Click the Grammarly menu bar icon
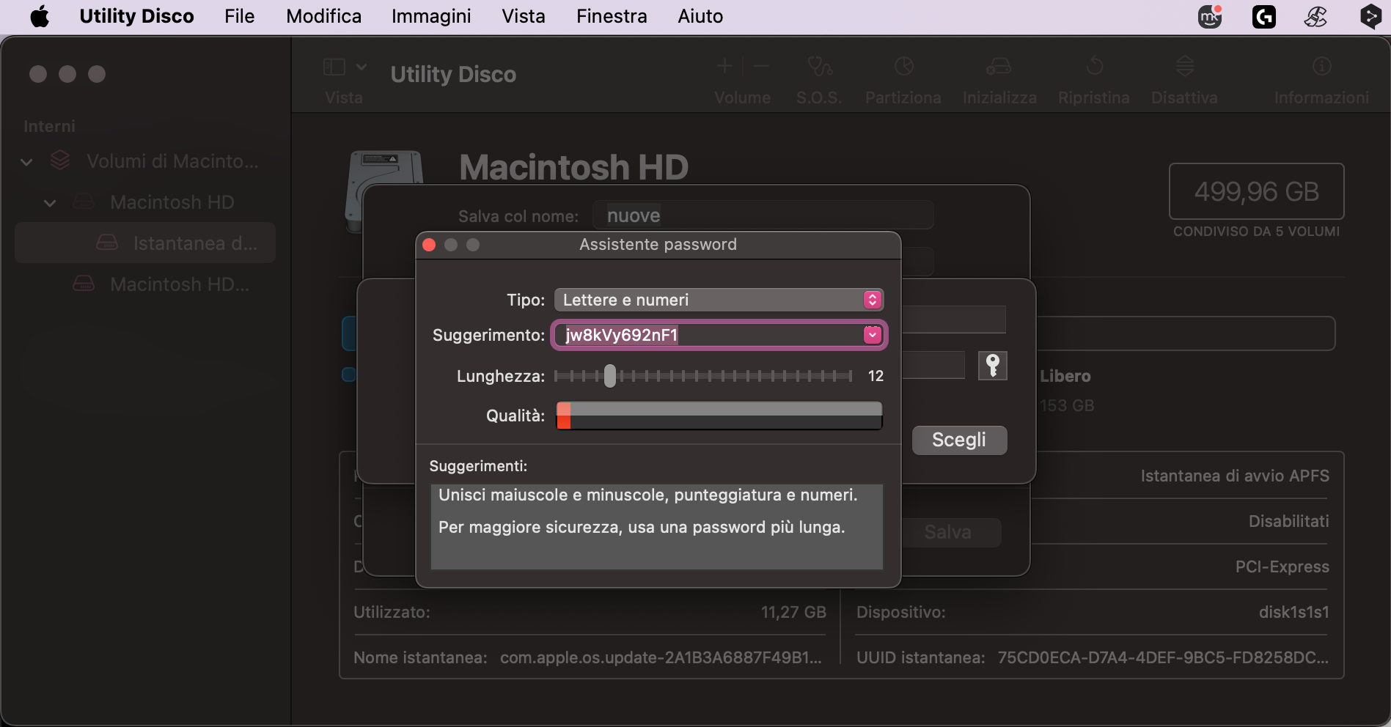Viewport: 1391px width, 727px height. point(1263,16)
